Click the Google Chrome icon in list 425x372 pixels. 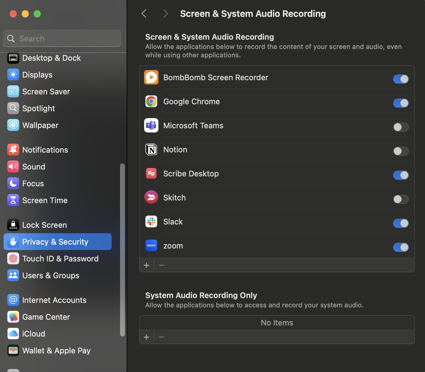[x=151, y=102]
